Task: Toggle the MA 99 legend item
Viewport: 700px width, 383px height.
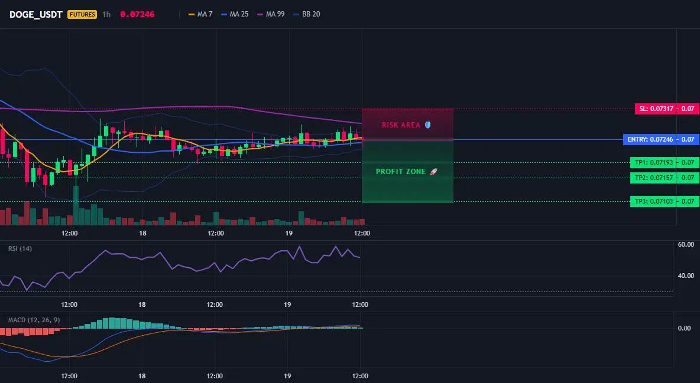Action: (x=271, y=14)
